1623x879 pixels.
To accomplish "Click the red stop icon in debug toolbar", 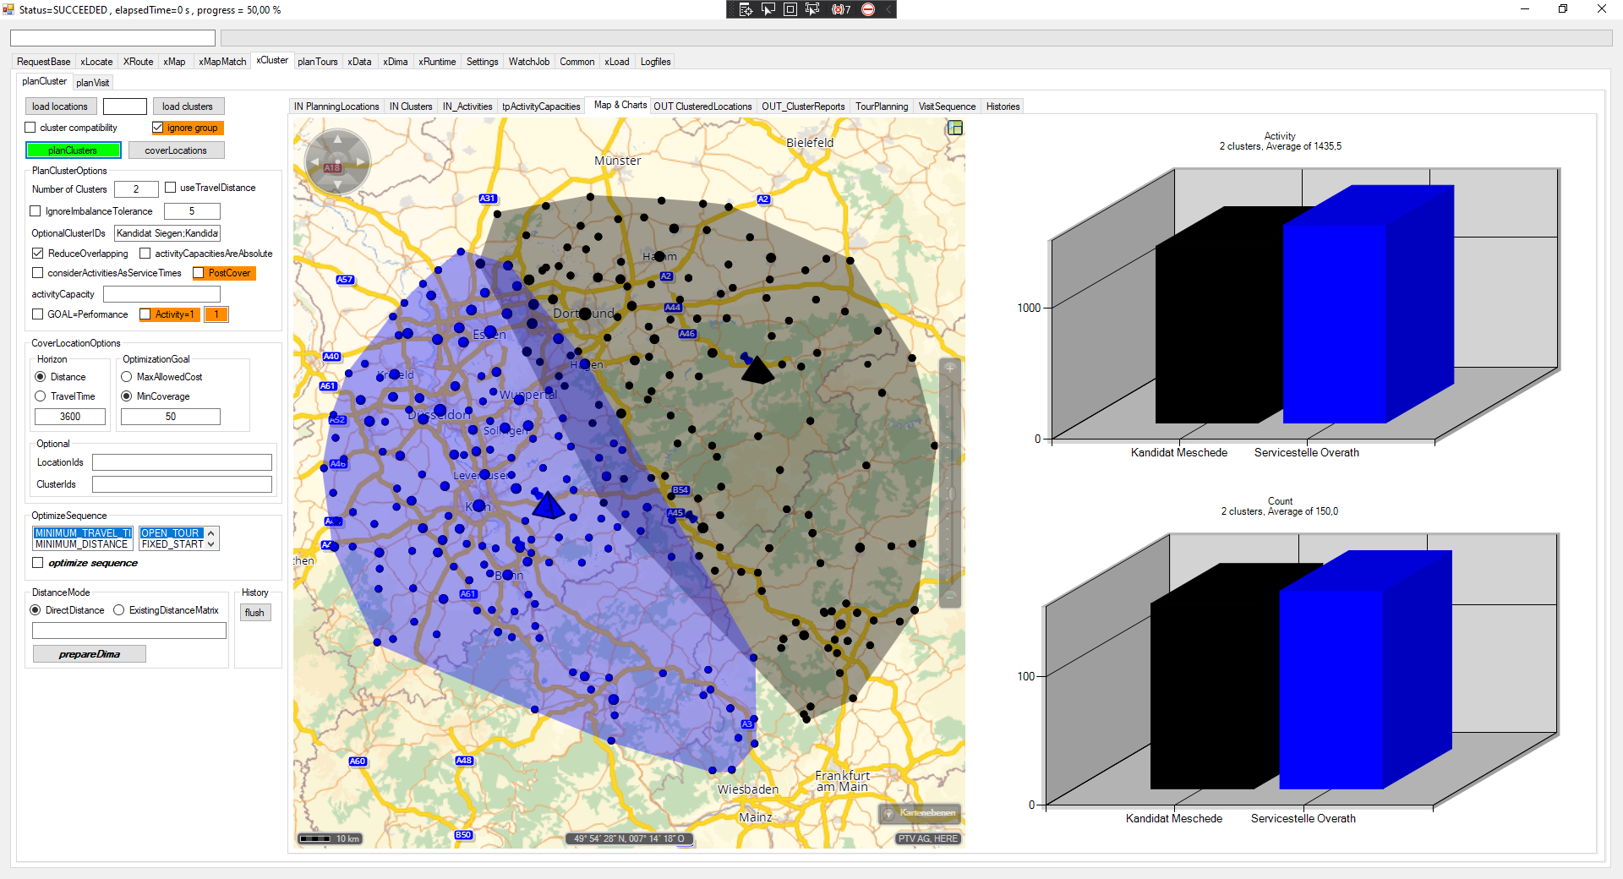I will point(868,9).
